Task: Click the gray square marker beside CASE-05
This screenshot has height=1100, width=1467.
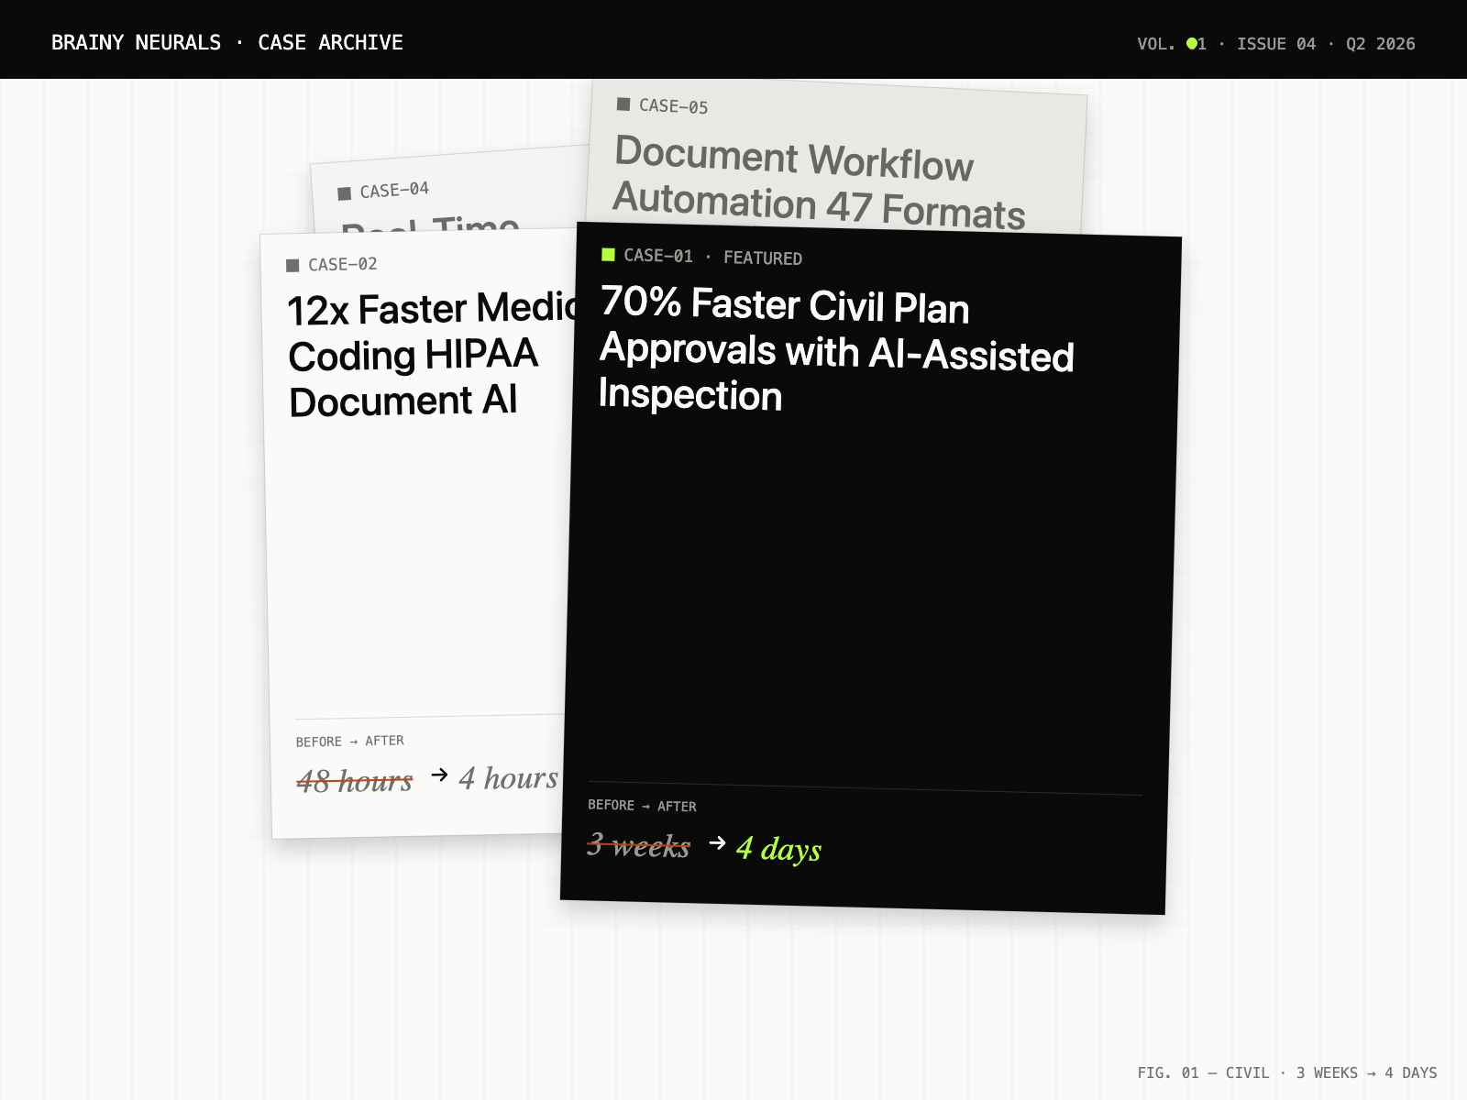Action: click(623, 104)
